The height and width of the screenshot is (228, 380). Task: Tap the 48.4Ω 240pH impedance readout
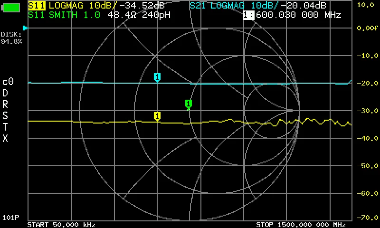coord(139,15)
